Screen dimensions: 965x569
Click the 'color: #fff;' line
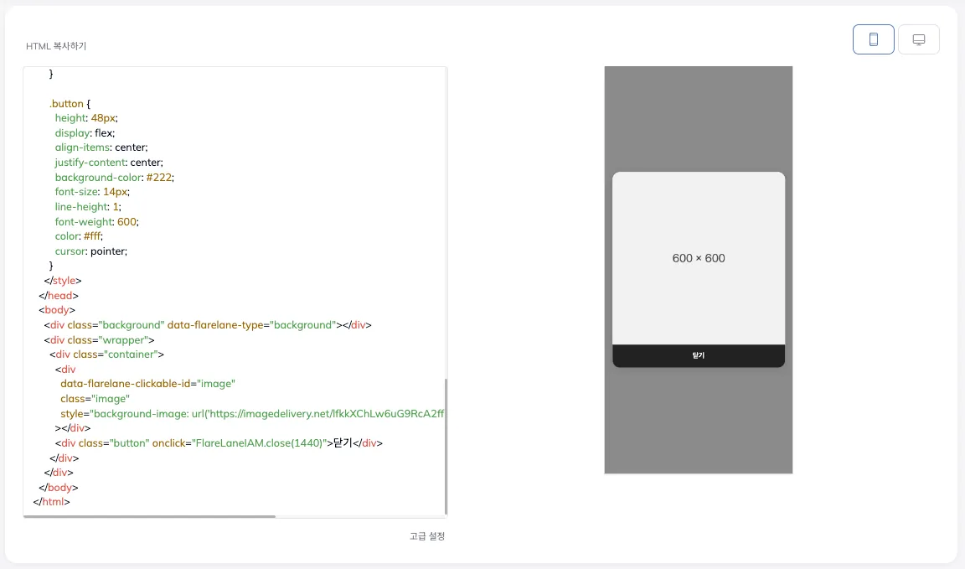coord(79,236)
